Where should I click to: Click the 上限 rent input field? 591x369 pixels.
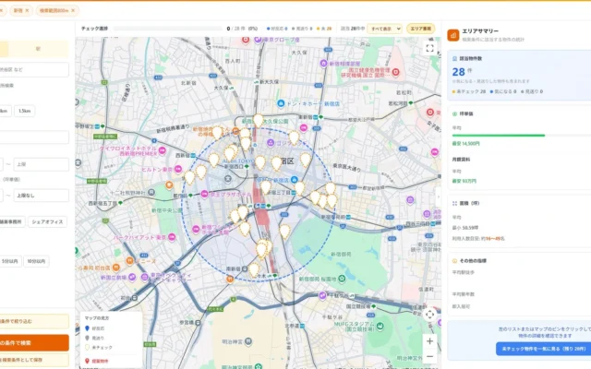pyautogui.click(x=42, y=164)
